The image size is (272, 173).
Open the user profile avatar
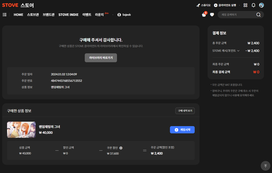[261, 5]
